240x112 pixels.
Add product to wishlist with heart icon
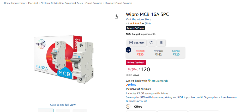(x=151, y=43)
